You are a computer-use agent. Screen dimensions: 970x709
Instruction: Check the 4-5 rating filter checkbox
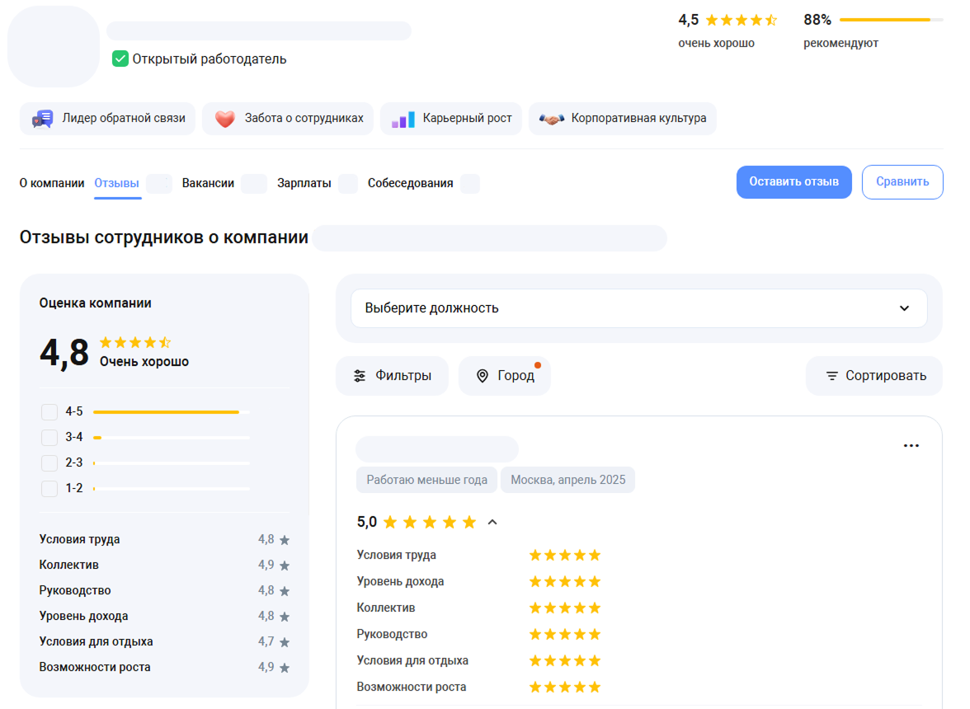49,411
